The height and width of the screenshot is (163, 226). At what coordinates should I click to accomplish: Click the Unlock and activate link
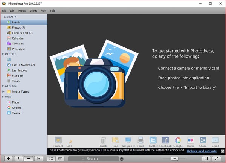[x=202, y=151]
